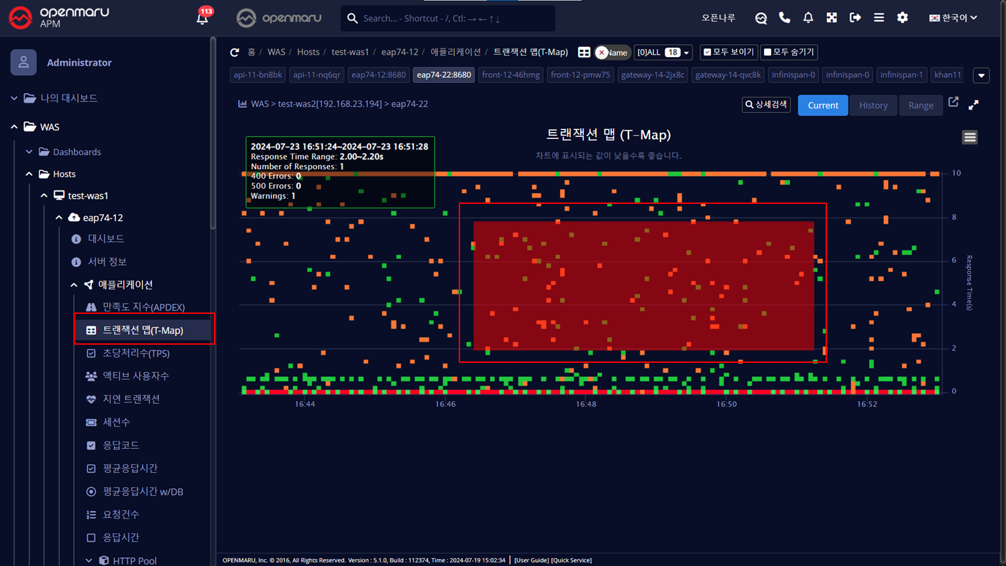1006x566 pixels.
Task: Switch to the History tab
Action: pos(873,105)
